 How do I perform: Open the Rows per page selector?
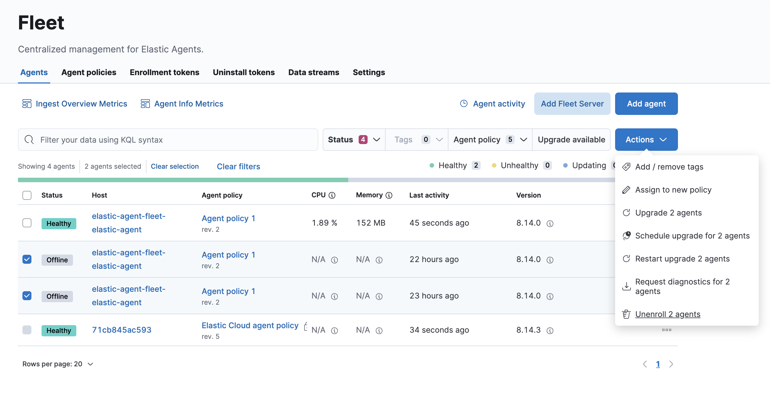coord(58,364)
